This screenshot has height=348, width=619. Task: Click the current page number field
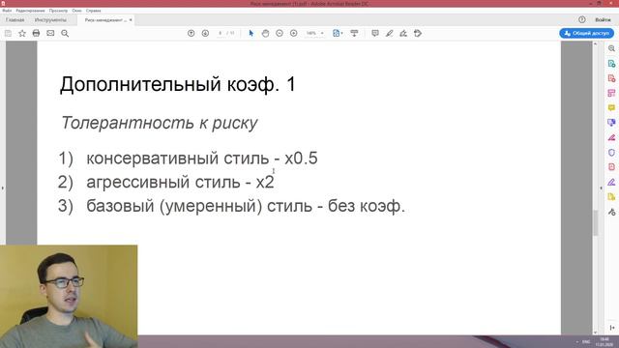point(220,33)
